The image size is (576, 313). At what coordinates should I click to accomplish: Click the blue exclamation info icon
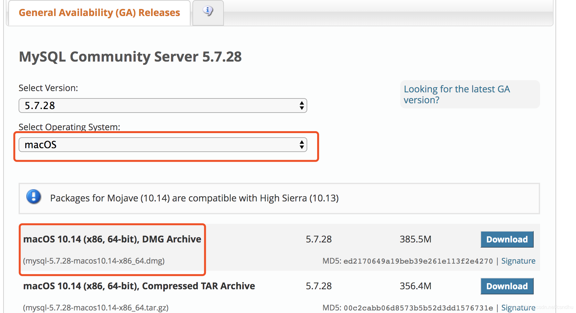tap(34, 197)
